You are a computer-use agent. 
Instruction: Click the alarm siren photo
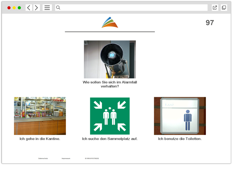coord(110,59)
